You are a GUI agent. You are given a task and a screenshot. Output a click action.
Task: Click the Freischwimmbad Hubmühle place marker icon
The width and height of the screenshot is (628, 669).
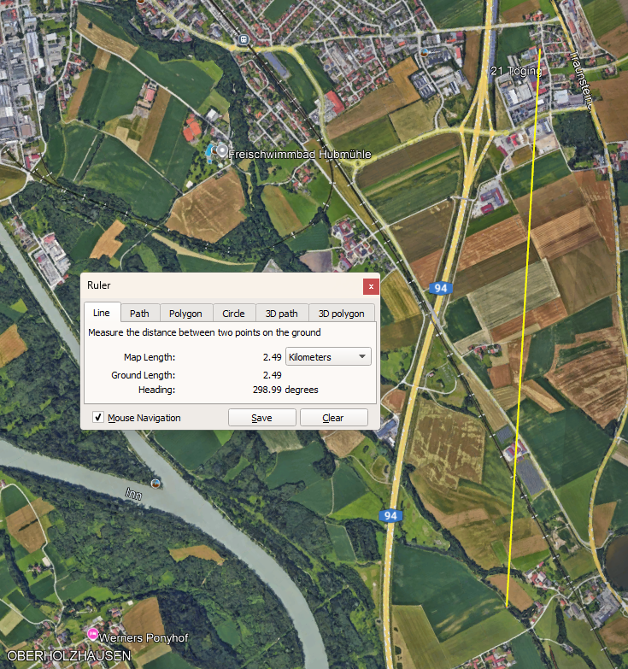(222, 151)
